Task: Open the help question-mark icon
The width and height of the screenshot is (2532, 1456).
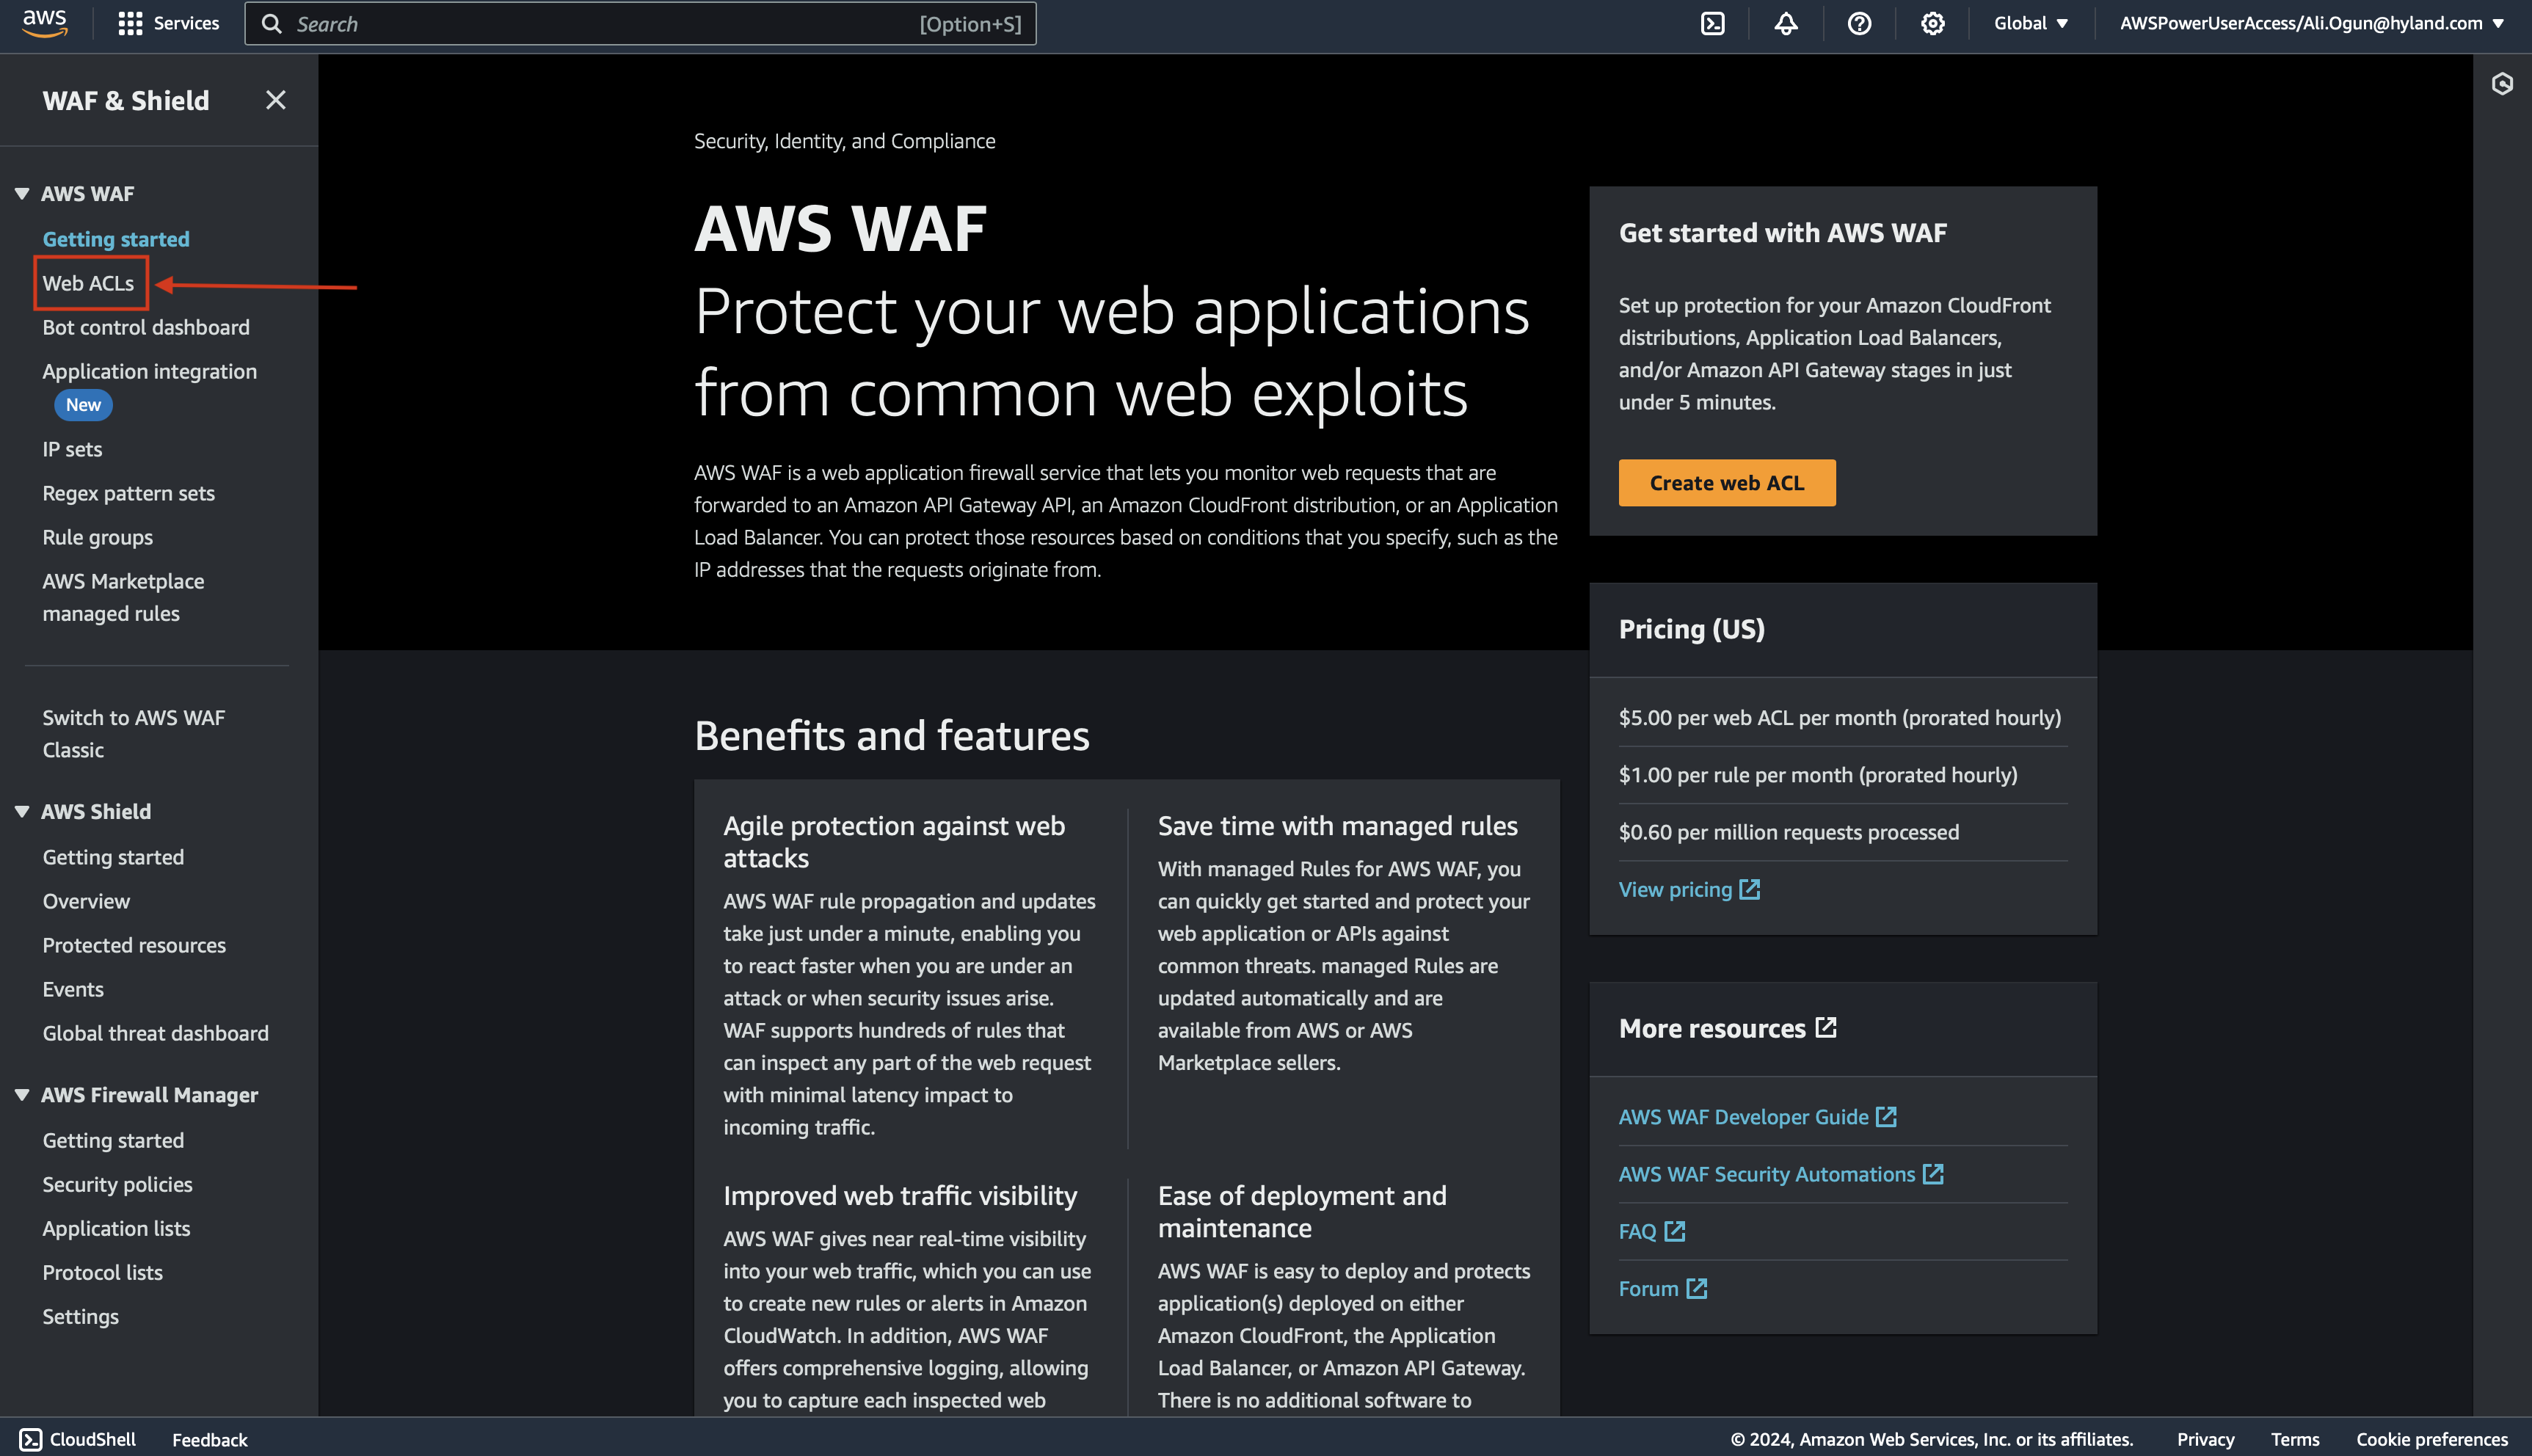Action: click(1859, 23)
